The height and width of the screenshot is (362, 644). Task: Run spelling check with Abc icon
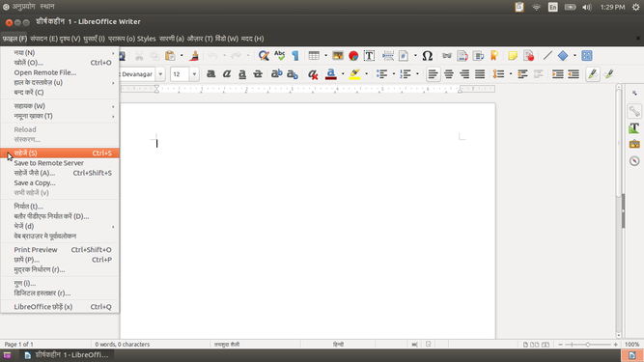pyautogui.click(x=280, y=55)
